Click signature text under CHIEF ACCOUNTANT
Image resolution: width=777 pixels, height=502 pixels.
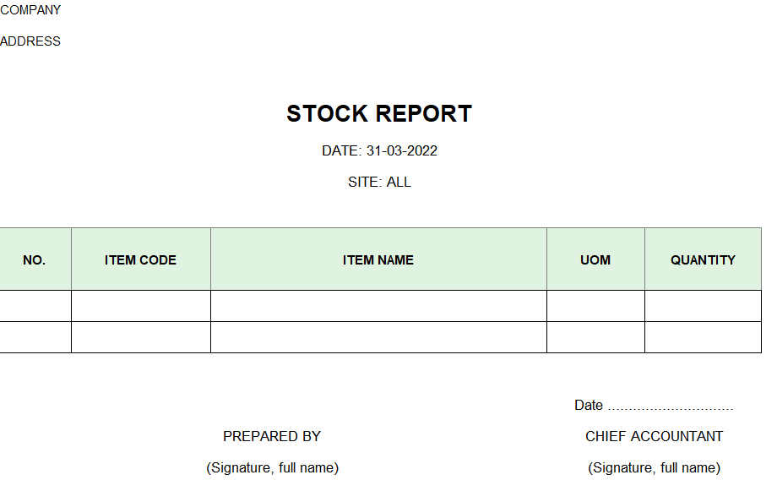pos(654,468)
